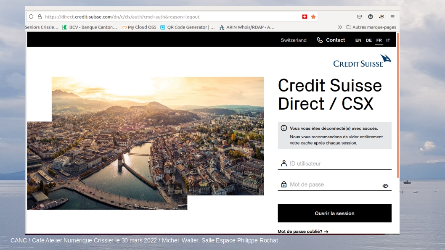The image size is (445, 250).
Task: Switch the language to IT
Action: (x=388, y=40)
